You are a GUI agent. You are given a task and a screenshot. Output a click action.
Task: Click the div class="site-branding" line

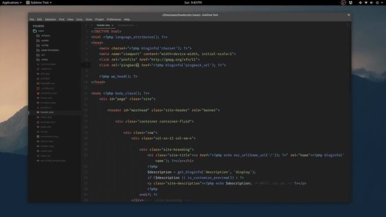[x=166, y=149]
